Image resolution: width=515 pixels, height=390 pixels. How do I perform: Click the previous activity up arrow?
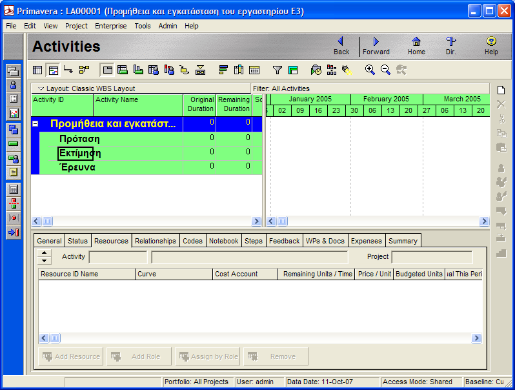(x=44, y=252)
